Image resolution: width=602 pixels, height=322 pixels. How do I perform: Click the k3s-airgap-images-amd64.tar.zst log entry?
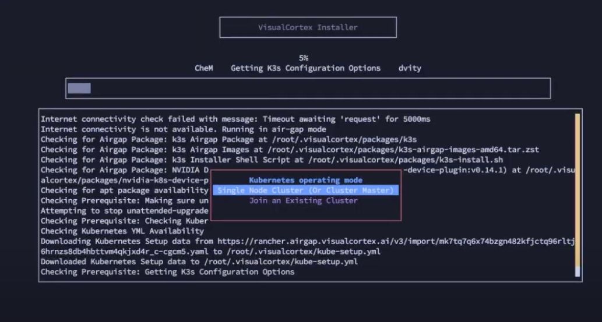point(290,150)
